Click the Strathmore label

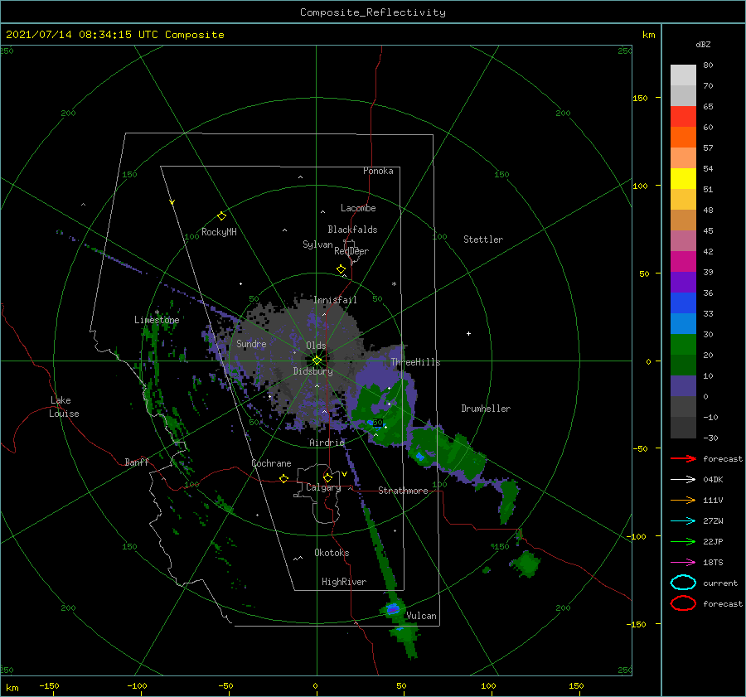click(403, 491)
